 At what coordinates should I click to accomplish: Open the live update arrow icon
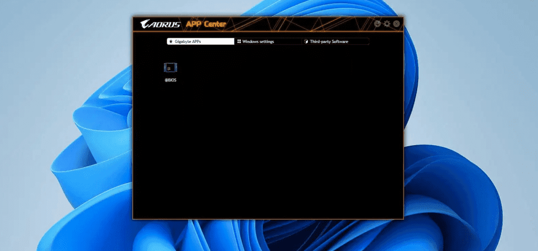click(x=377, y=24)
